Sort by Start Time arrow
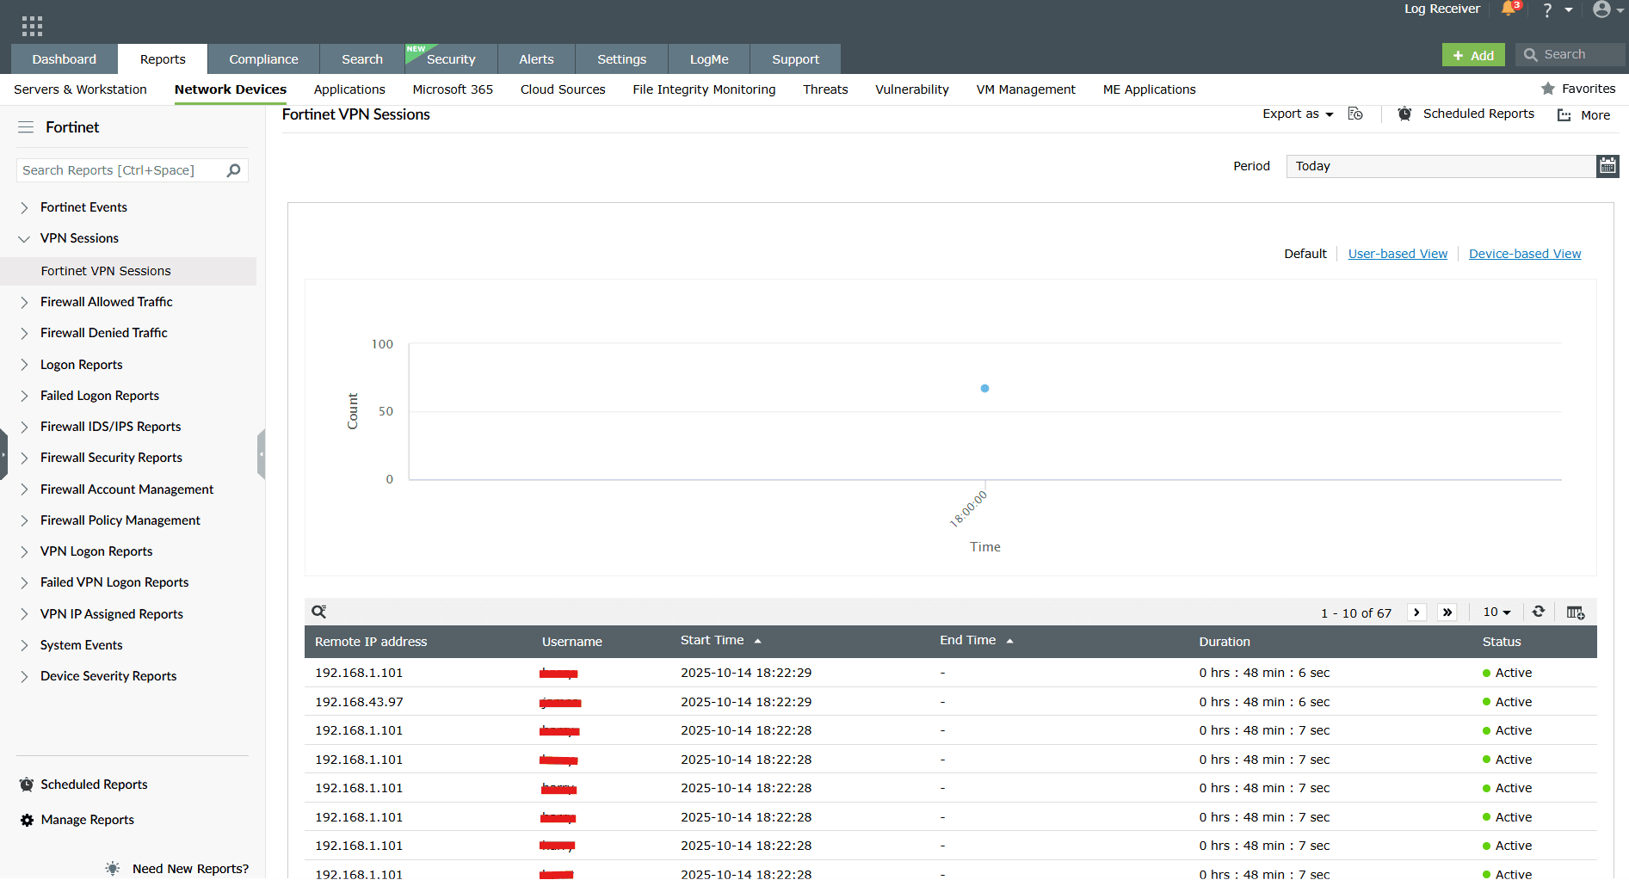 pyautogui.click(x=757, y=641)
